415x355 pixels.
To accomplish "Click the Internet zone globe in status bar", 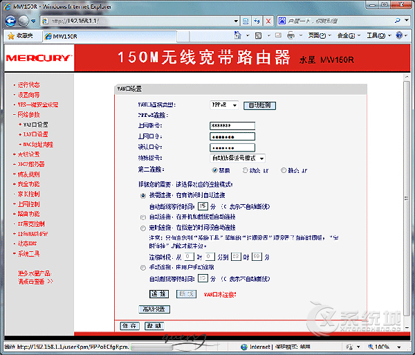I will tap(244, 347).
